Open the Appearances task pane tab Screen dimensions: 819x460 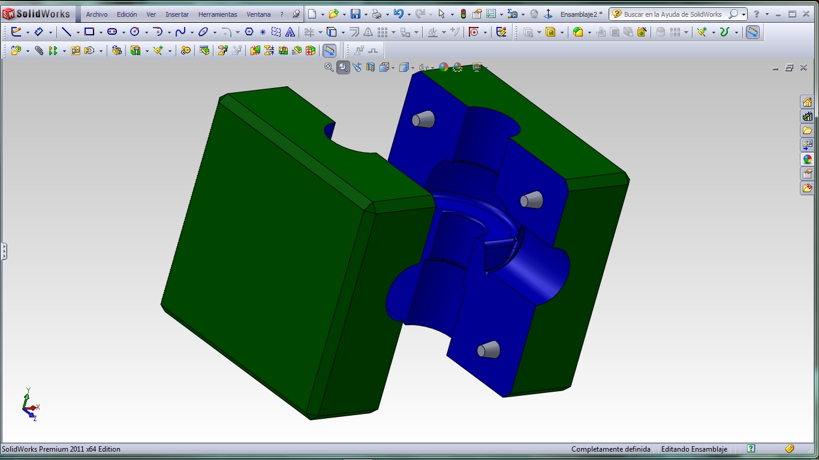pyautogui.click(x=808, y=159)
